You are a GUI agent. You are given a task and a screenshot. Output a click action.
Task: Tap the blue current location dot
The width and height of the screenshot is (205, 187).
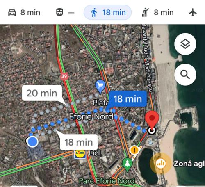tap(32, 141)
